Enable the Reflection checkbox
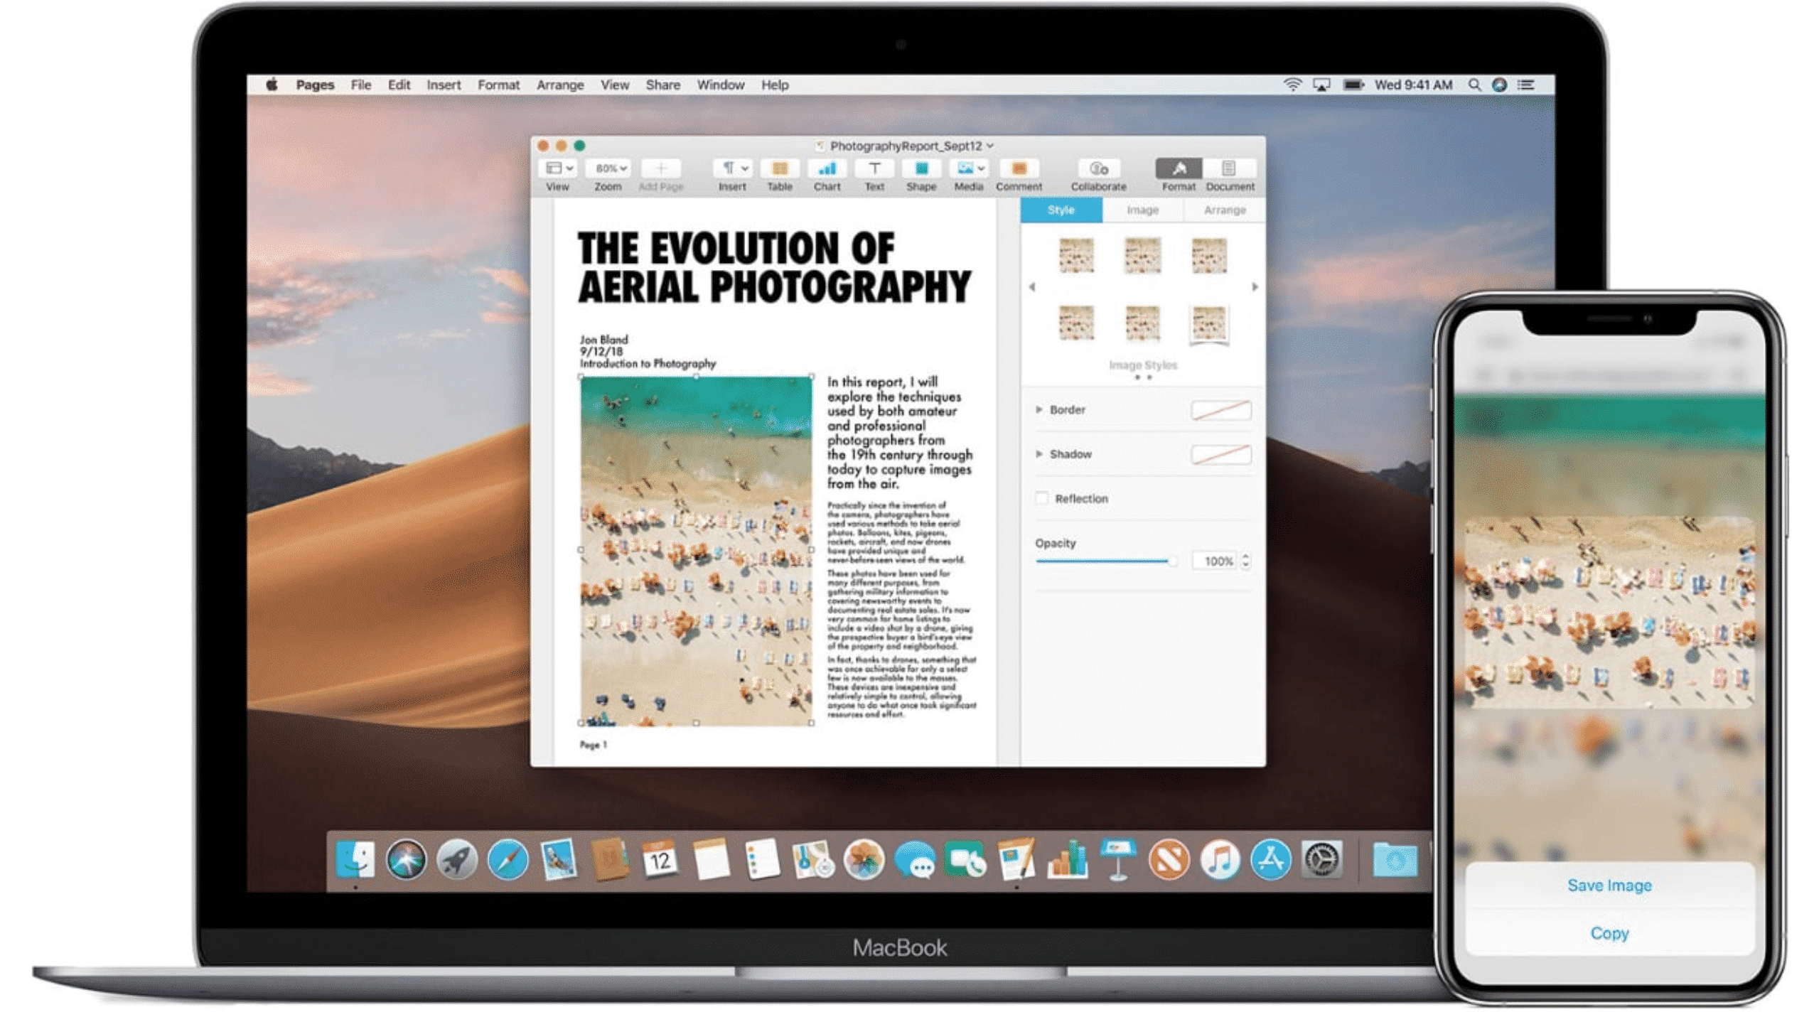 1042,498
